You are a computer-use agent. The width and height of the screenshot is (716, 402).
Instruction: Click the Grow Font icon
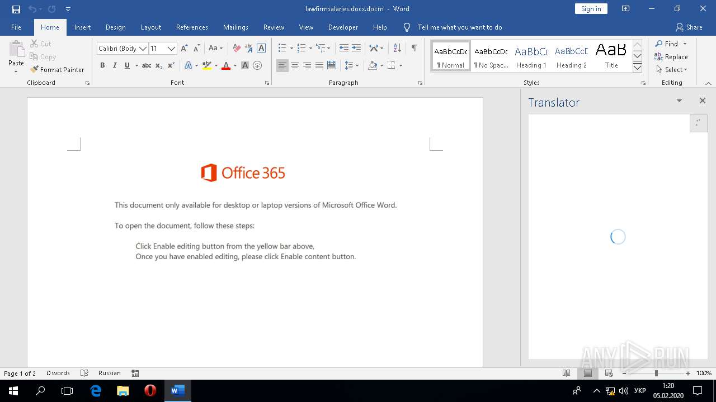[x=184, y=49]
